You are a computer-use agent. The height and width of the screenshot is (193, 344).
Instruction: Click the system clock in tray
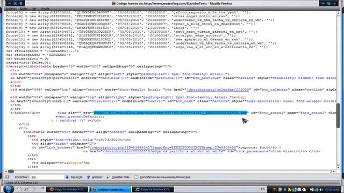coord(332,189)
